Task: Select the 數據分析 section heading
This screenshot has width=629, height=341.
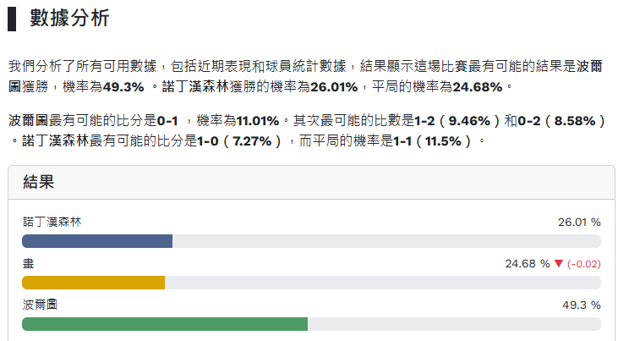Action: click(69, 19)
